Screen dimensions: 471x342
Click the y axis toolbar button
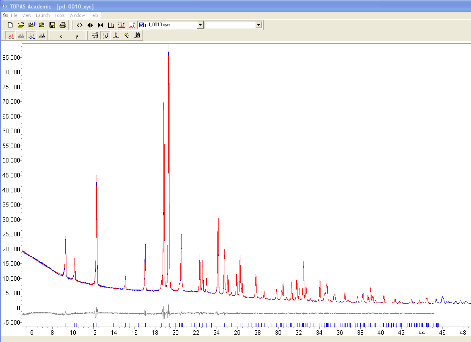coord(76,36)
